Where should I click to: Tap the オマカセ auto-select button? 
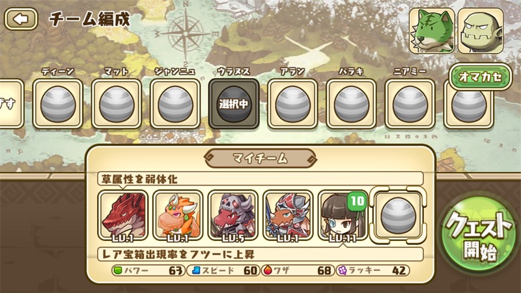(x=481, y=77)
